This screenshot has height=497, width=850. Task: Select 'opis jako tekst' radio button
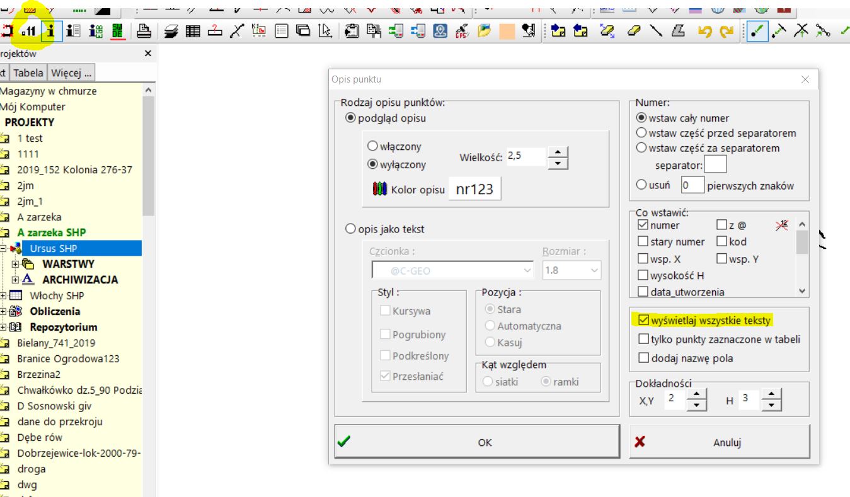click(x=351, y=229)
